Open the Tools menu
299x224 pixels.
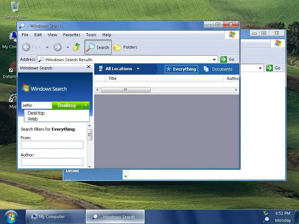pos(91,35)
